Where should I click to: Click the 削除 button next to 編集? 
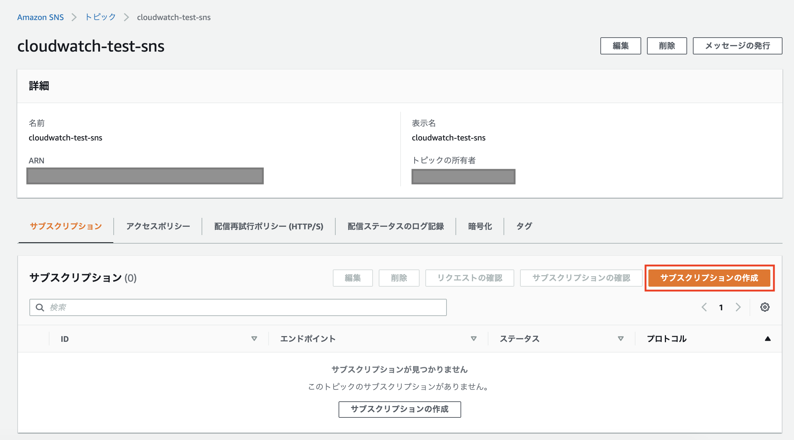pos(667,46)
